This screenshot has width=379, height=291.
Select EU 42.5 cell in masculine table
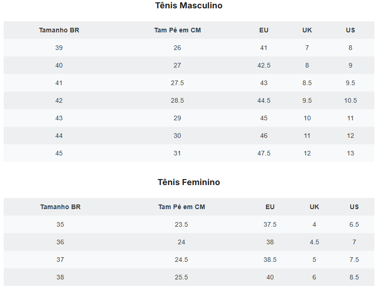264,65
